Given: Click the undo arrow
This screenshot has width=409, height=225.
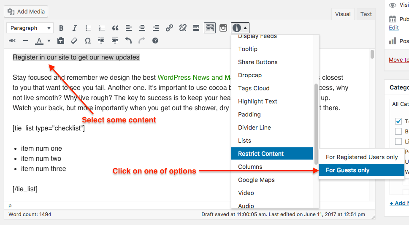Looking at the screenshot, I should tap(128, 41).
